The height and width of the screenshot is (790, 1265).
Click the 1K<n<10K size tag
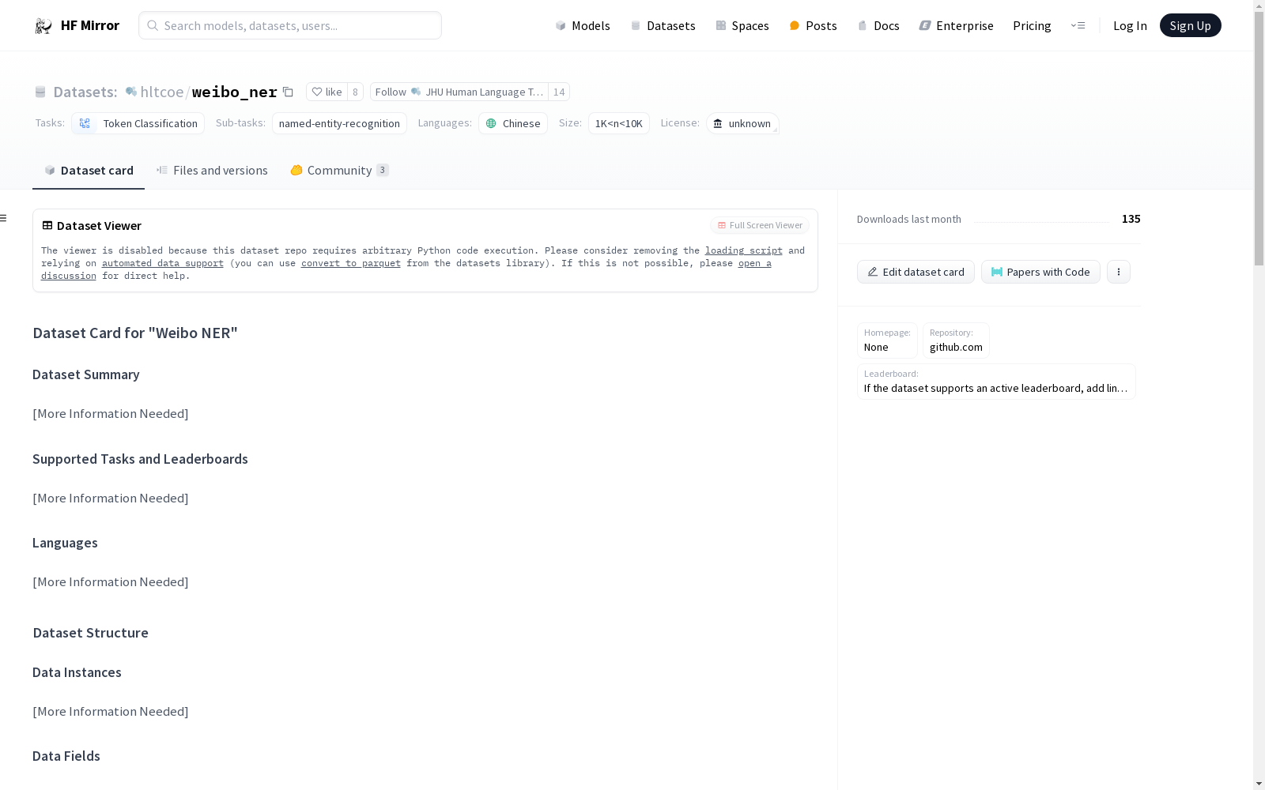[618, 123]
